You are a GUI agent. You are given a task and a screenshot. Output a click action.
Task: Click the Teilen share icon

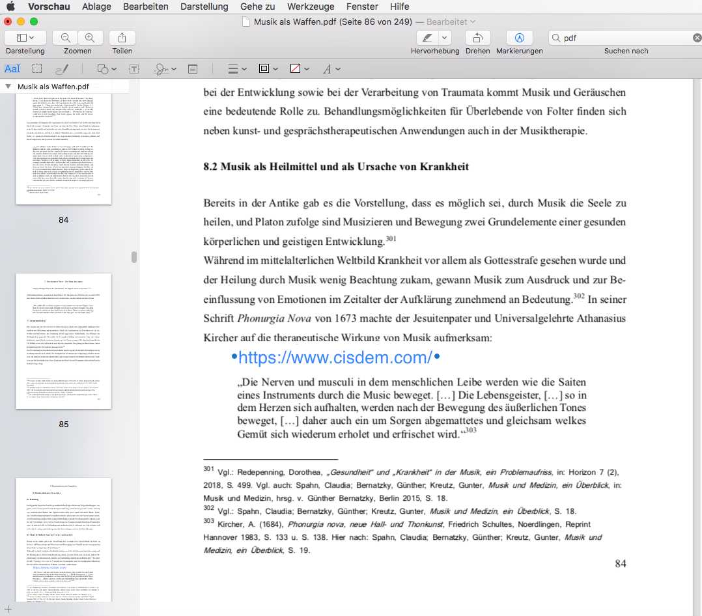[122, 38]
